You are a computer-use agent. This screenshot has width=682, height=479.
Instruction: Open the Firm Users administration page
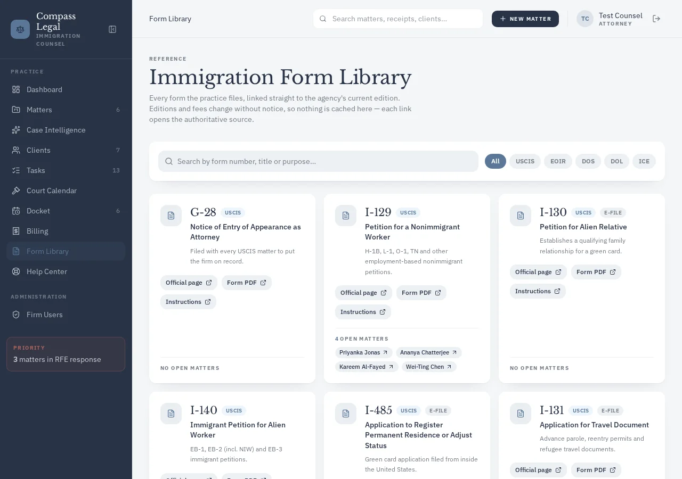coord(66,315)
